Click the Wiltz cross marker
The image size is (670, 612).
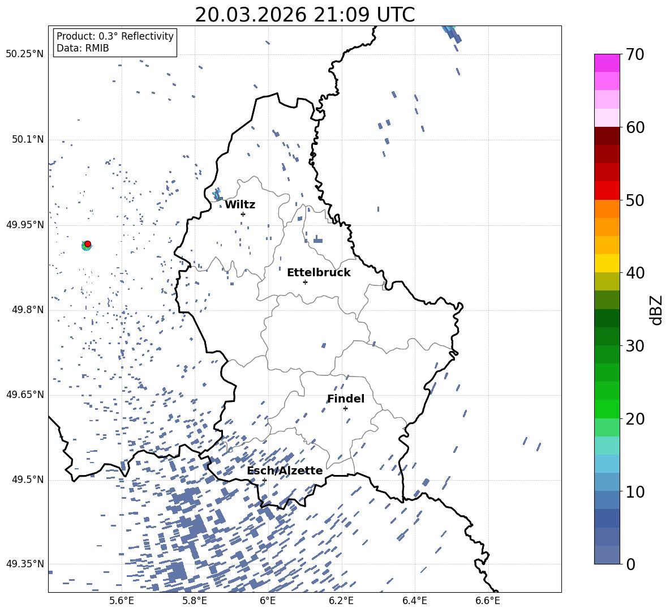[243, 214]
